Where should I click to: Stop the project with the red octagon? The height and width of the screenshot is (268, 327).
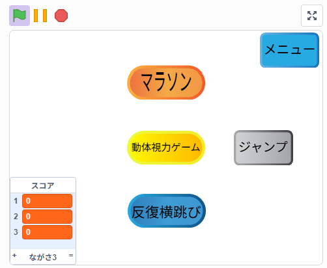[x=61, y=16]
